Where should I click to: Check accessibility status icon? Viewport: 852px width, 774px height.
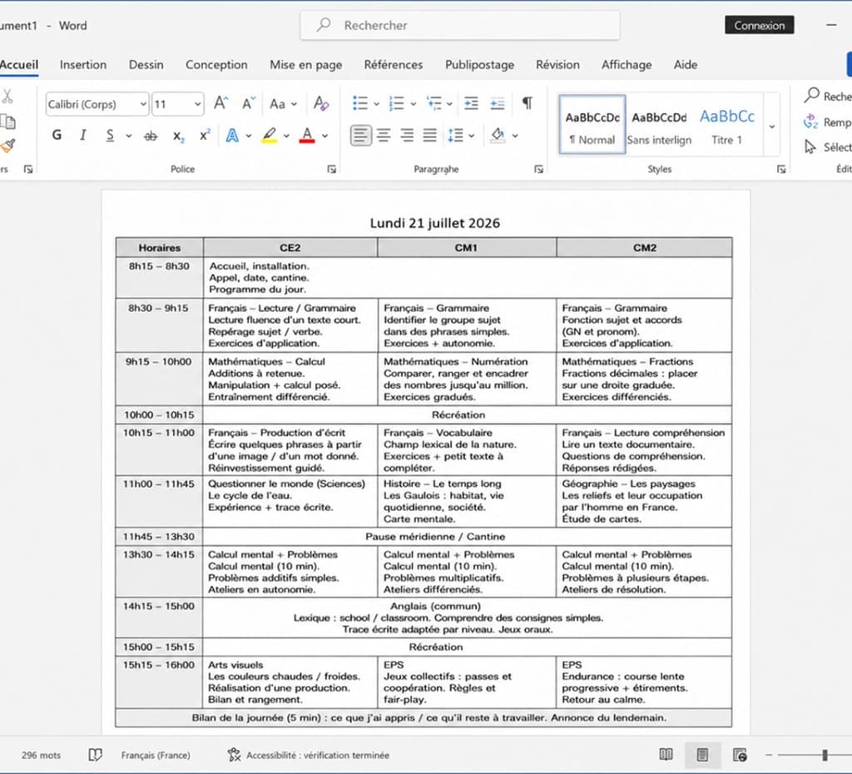pos(234,754)
